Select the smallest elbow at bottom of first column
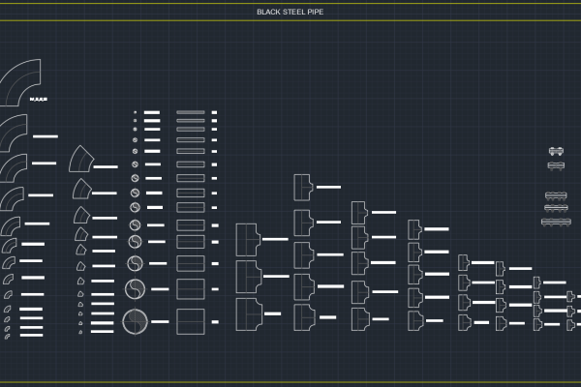 click(x=7, y=336)
